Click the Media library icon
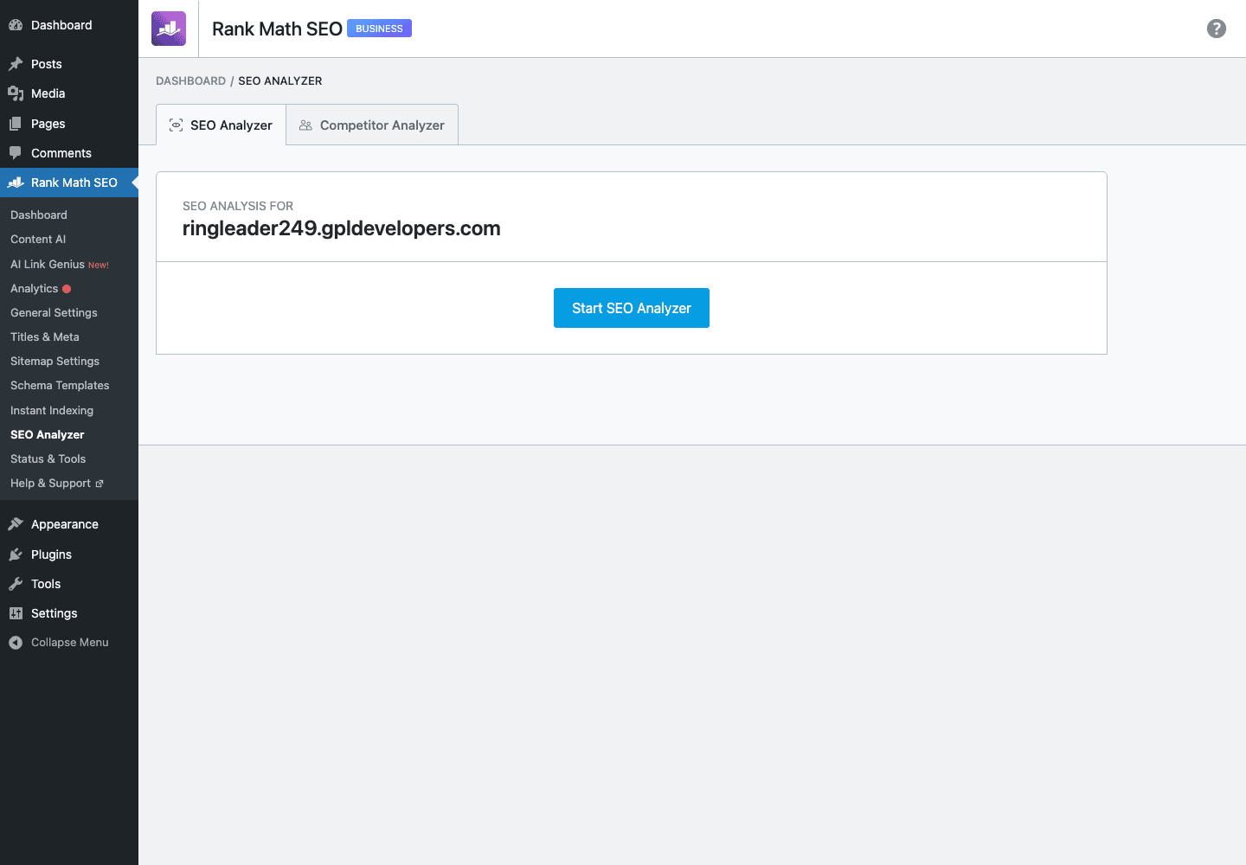Viewport: 1246px width, 865px height. pos(16,93)
